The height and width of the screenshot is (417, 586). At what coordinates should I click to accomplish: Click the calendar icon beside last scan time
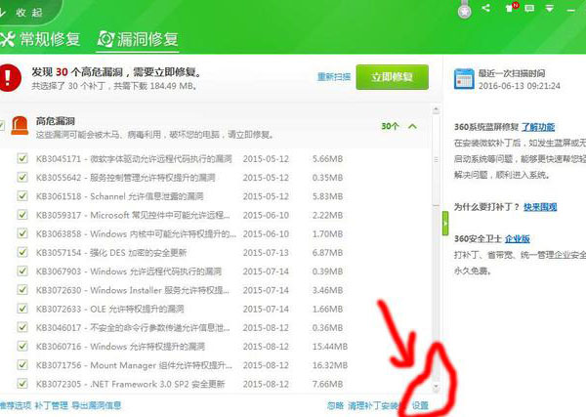tap(464, 79)
